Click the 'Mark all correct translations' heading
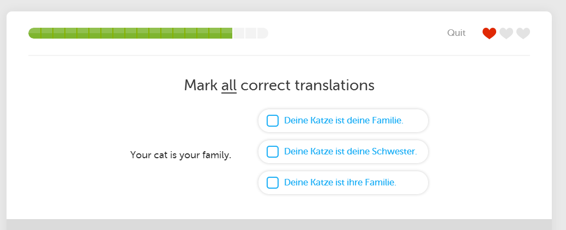 coord(279,86)
